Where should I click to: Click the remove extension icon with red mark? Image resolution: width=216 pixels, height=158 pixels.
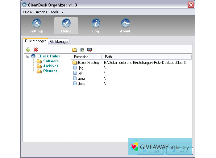pyautogui.click(x=89, y=49)
